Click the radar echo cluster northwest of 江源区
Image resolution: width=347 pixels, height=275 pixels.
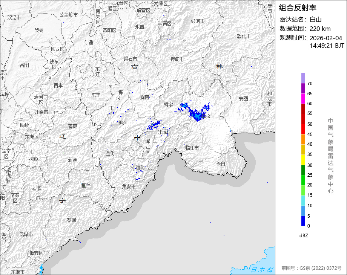coord(155,125)
